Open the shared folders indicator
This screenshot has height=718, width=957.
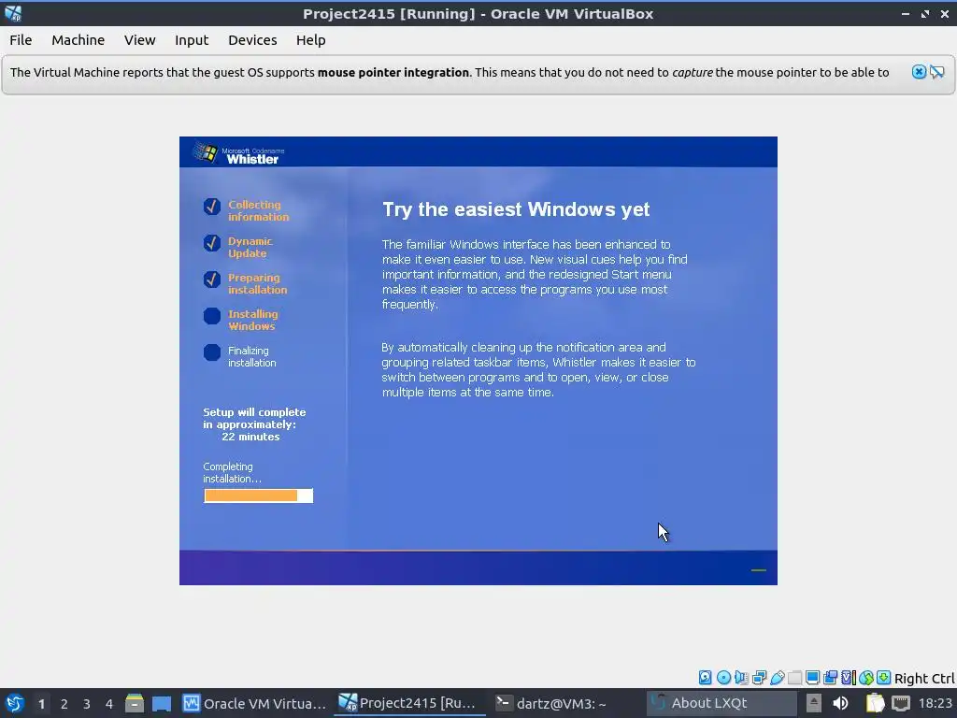[x=794, y=677]
